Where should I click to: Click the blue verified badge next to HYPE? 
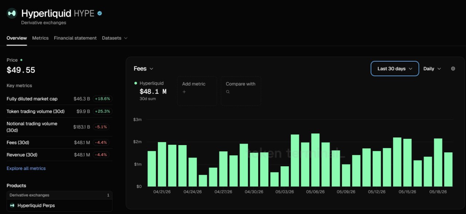pyautogui.click(x=100, y=13)
